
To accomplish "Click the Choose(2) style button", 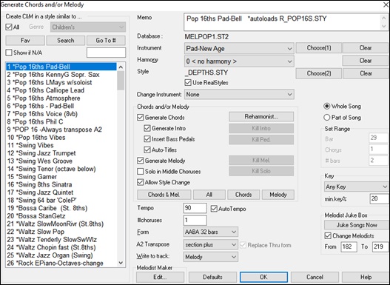I will click(319, 73).
